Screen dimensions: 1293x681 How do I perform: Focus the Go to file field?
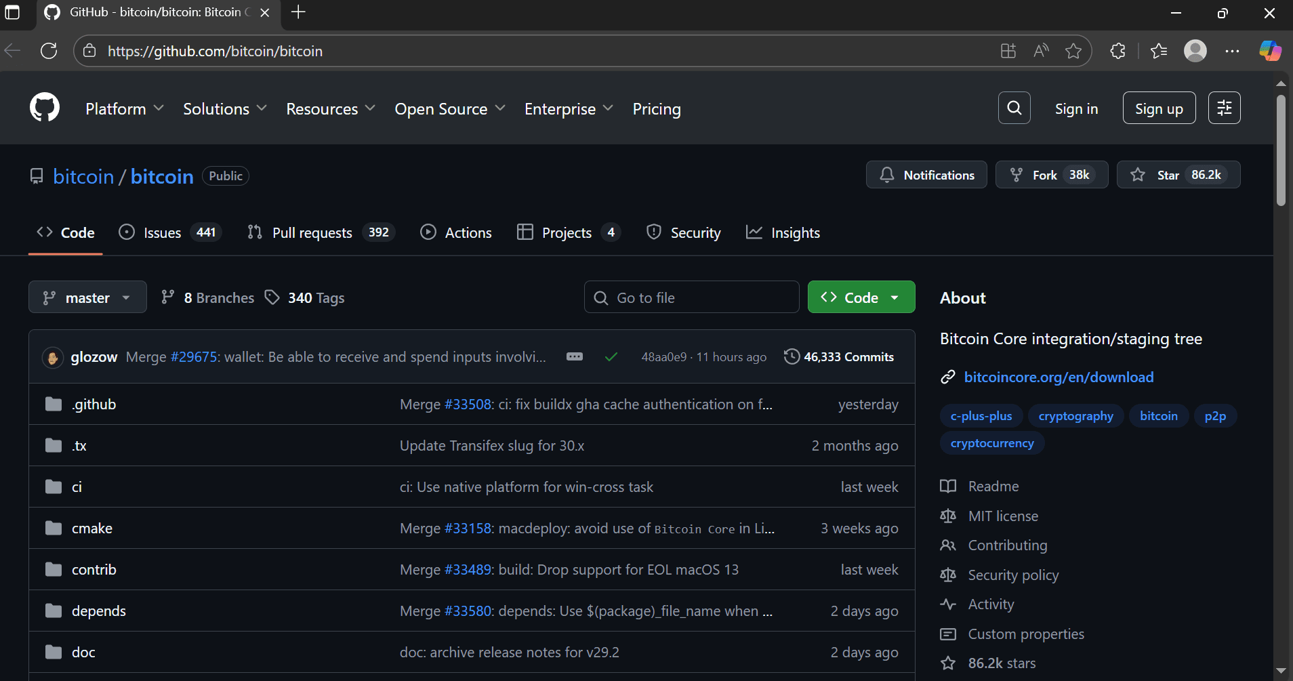pyautogui.click(x=691, y=297)
